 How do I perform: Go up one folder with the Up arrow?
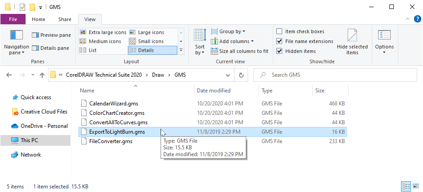click(42, 75)
